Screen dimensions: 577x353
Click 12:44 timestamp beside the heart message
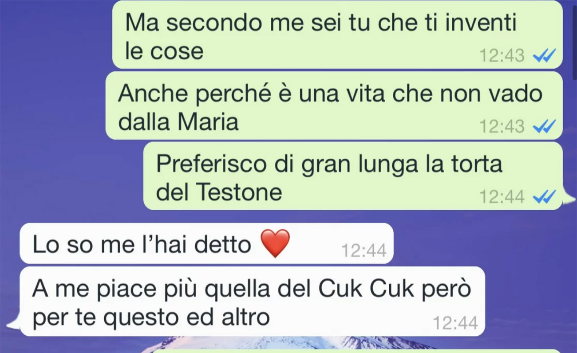point(364,251)
